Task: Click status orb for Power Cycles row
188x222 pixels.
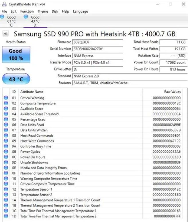Action: click(x=6, y=152)
